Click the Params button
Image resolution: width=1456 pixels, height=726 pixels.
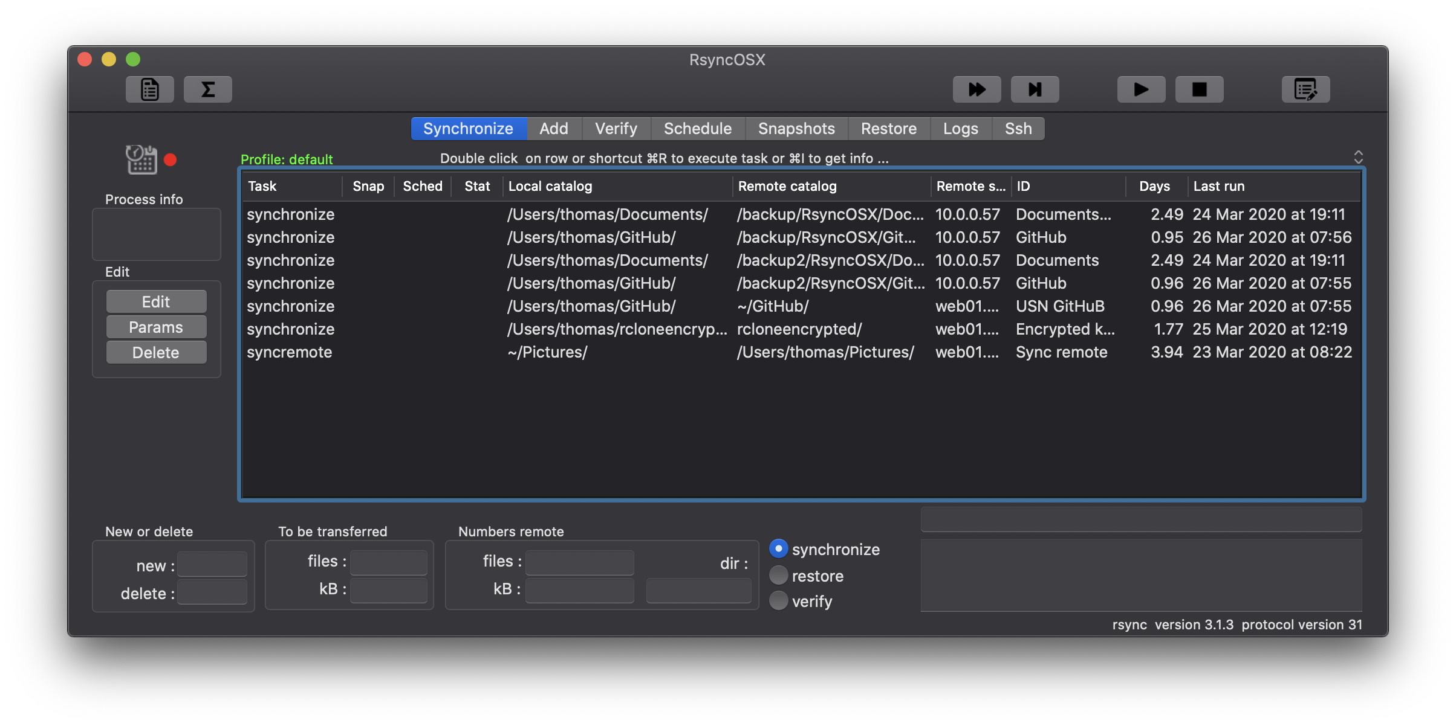coord(156,327)
